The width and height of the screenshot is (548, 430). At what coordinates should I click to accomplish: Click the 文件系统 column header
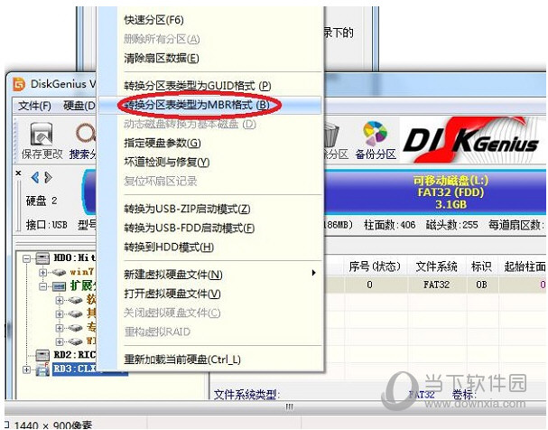[x=437, y=266]
